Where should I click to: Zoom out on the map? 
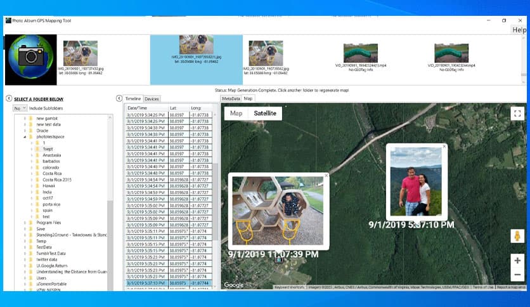517,275
